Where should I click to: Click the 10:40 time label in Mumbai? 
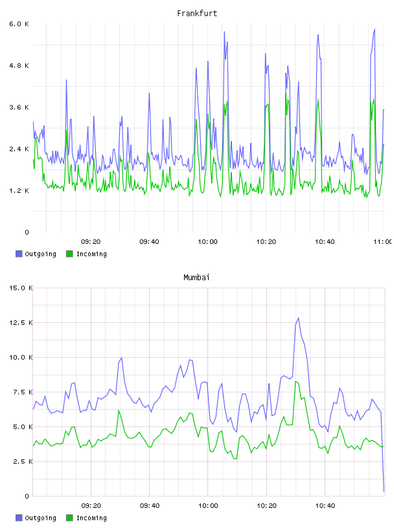coord(325,506)
